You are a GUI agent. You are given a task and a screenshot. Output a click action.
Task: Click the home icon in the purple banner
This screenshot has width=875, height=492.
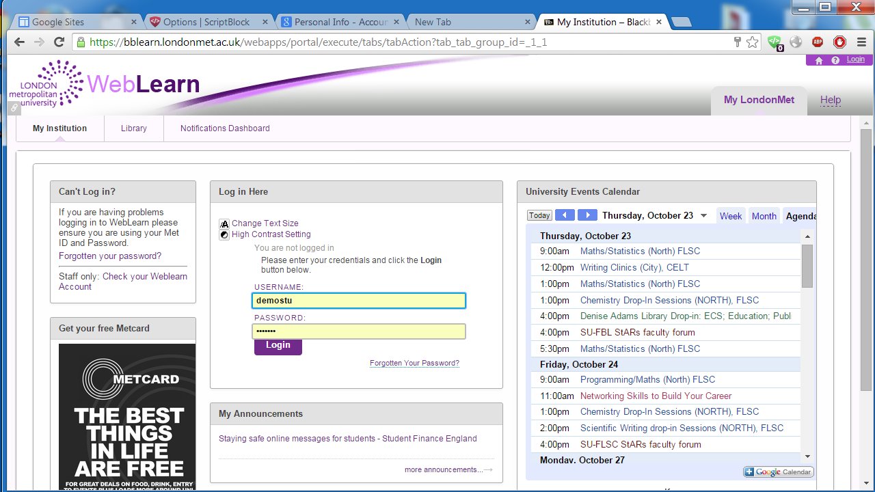(818, 59)
